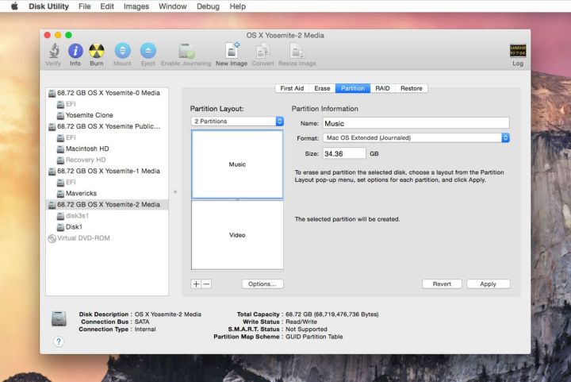
Task: Open the File menu
Action: [x=85, y=6]
